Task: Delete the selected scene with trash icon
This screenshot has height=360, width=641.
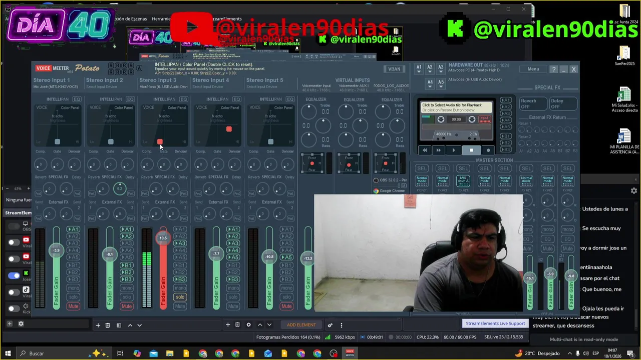Action: [x=108, y=325]
